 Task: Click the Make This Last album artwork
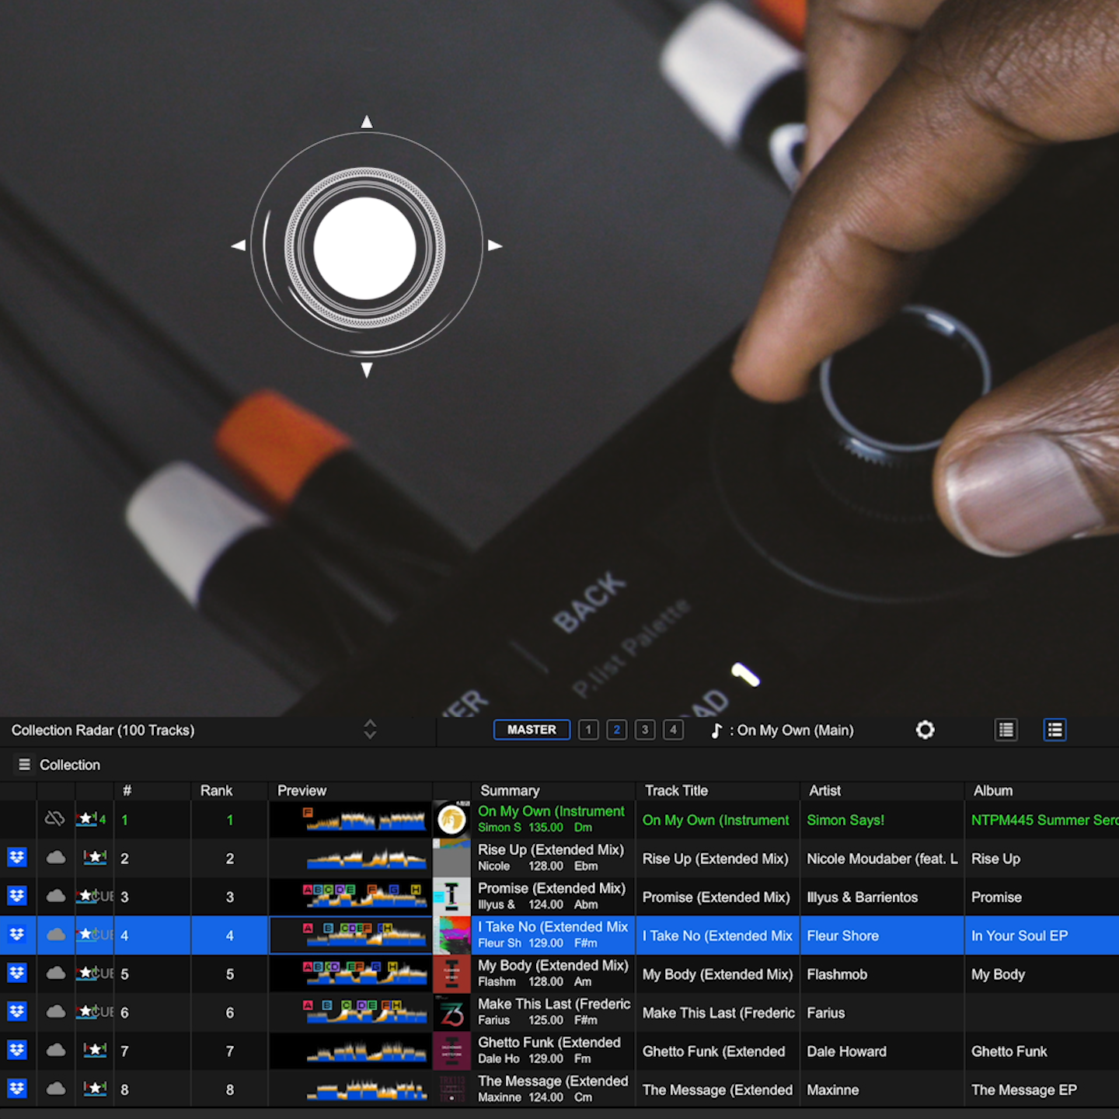coord(451,1013)
